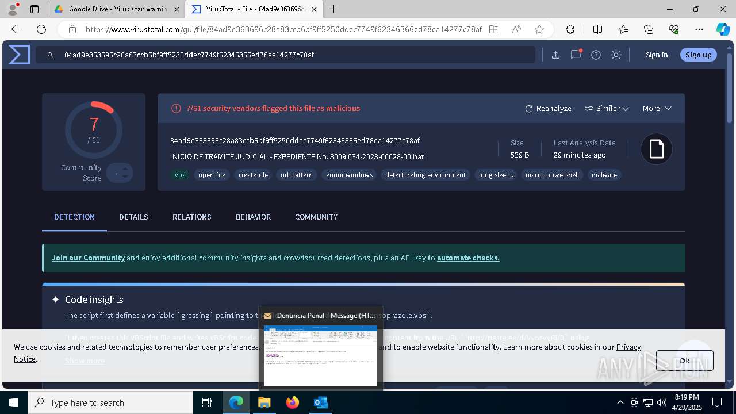Viewport: 736px width, 414px height.
Task: Open File Explorer from taskbar
Action: pyautogui.click(x=264, y=402)
